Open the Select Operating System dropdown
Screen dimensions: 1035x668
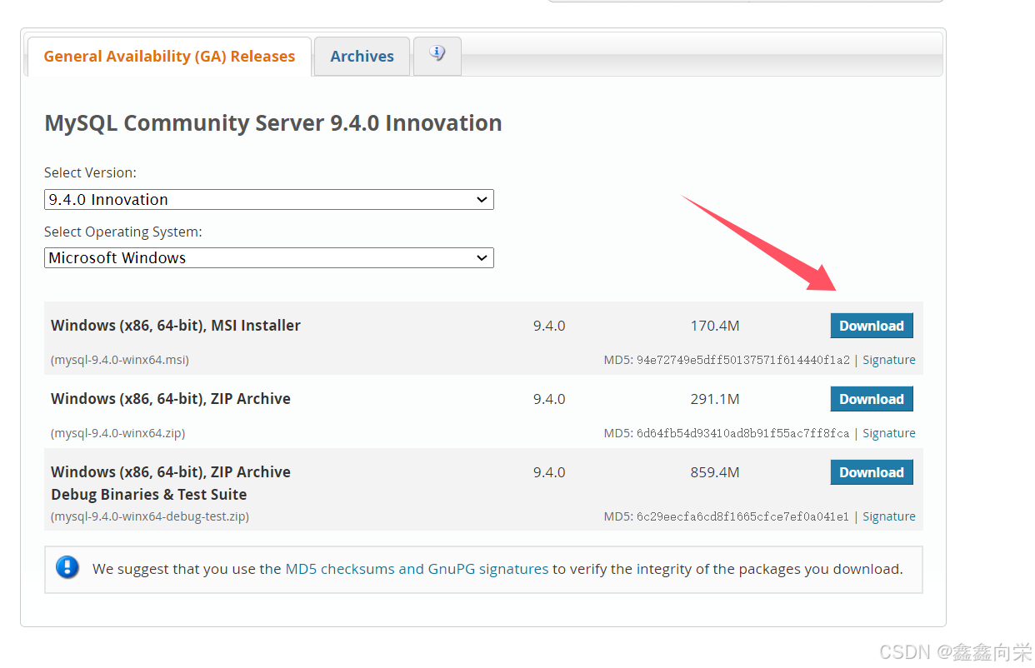pyautogui.click(x=268, y=258)
